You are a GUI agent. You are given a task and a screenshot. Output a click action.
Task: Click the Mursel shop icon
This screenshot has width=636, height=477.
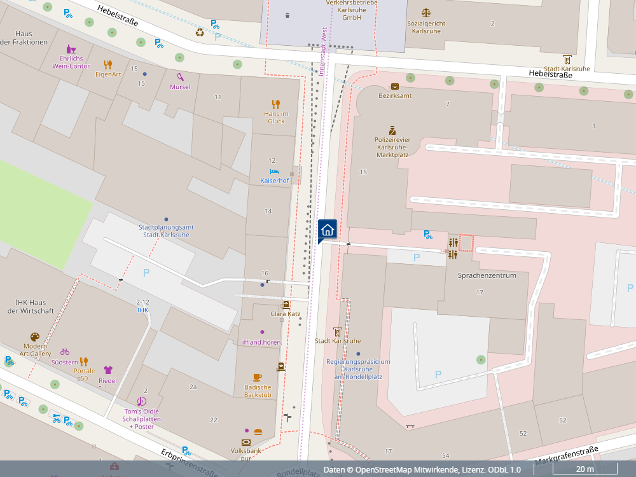(180, 77)
